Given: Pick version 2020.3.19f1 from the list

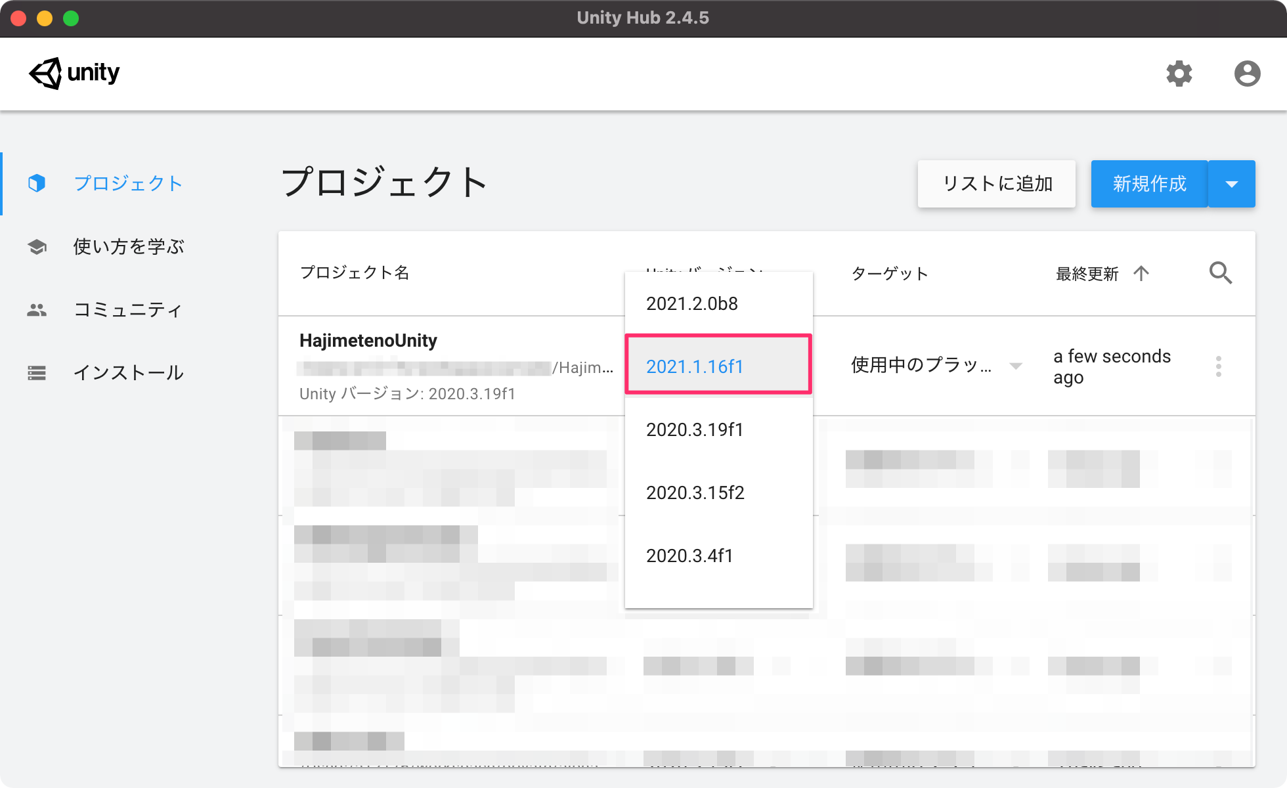Looking at the screenshot, I should tap(719, 429).
